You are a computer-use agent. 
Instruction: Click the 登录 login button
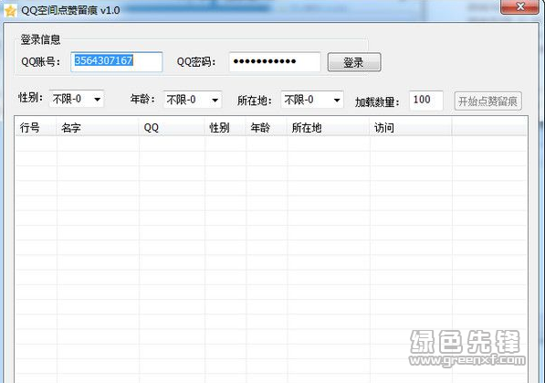click(354, 62)
